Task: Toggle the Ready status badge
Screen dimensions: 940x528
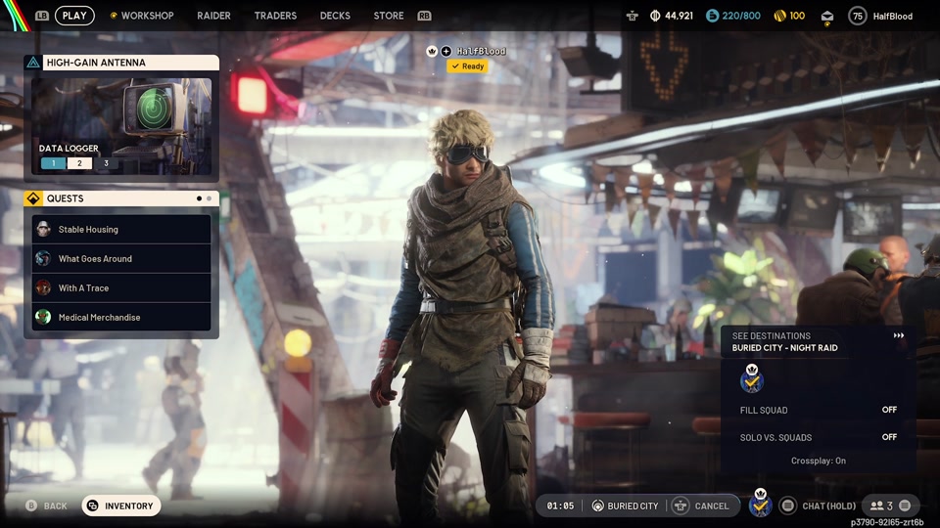Action: coord(467,66)
